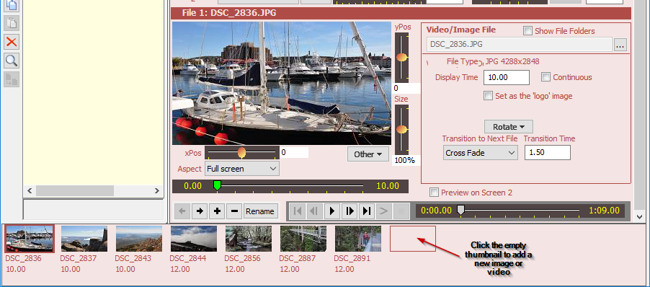Click the paste clipboard icon

pyautogui.click(x=12, y=23)
